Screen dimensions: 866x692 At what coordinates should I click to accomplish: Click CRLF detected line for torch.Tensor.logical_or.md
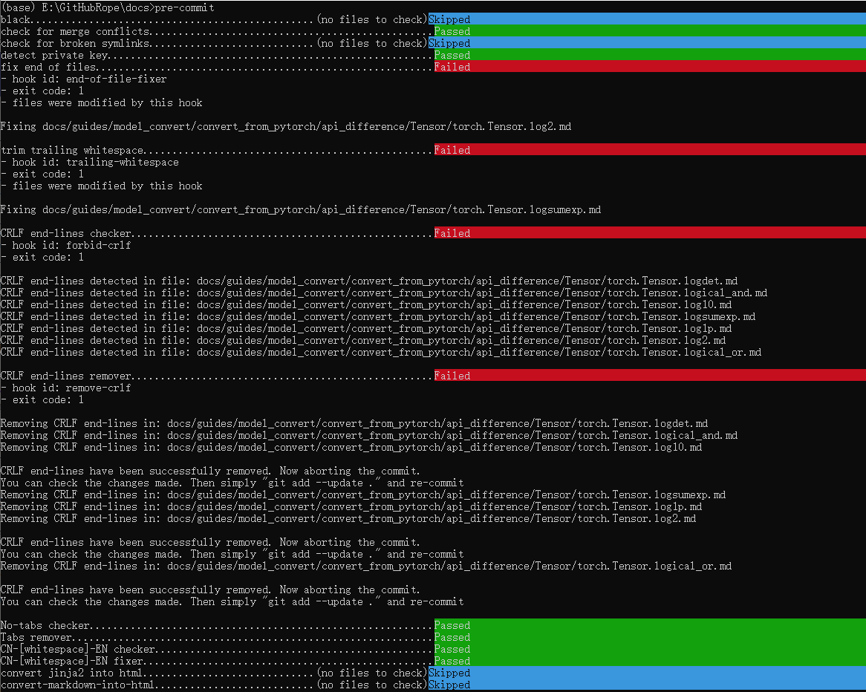pyautogui.click(x=381, y=352)
